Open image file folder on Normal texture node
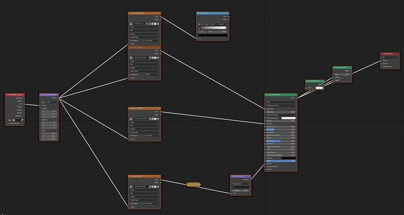Viewport: 404px width, 215px height. tap(155, 186)
